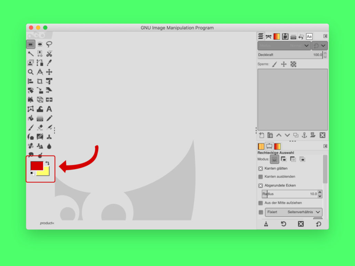Image resolution: width=355 pixels, height=266 pixels.
Task: Pick the Color Picker eyedropper tool
Action: click(49, 63)
